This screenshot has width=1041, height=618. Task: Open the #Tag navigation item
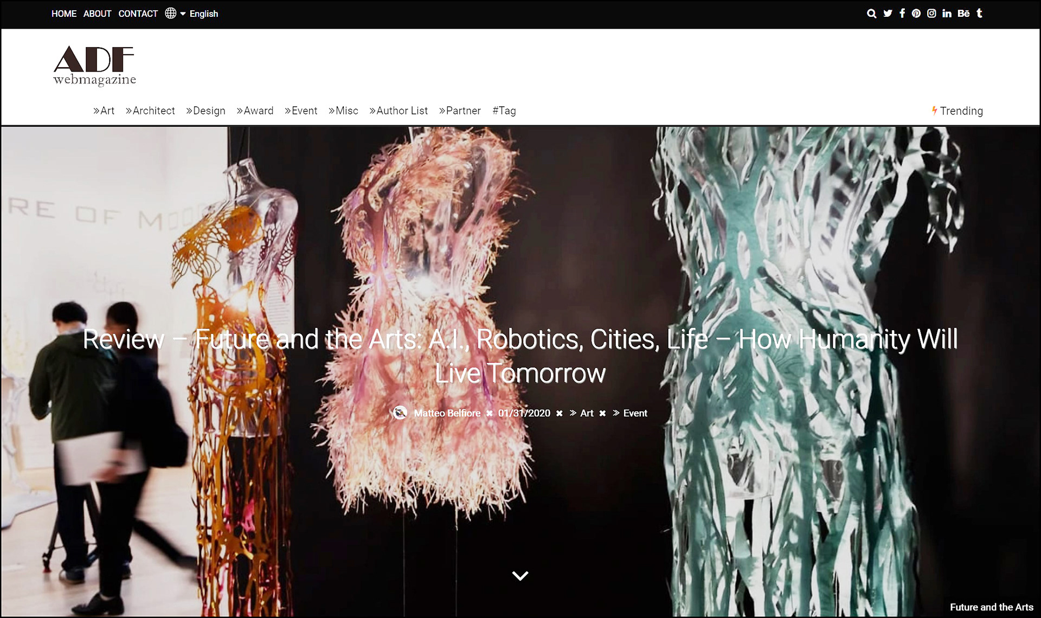pyautogui.click(x=504, y=111)
